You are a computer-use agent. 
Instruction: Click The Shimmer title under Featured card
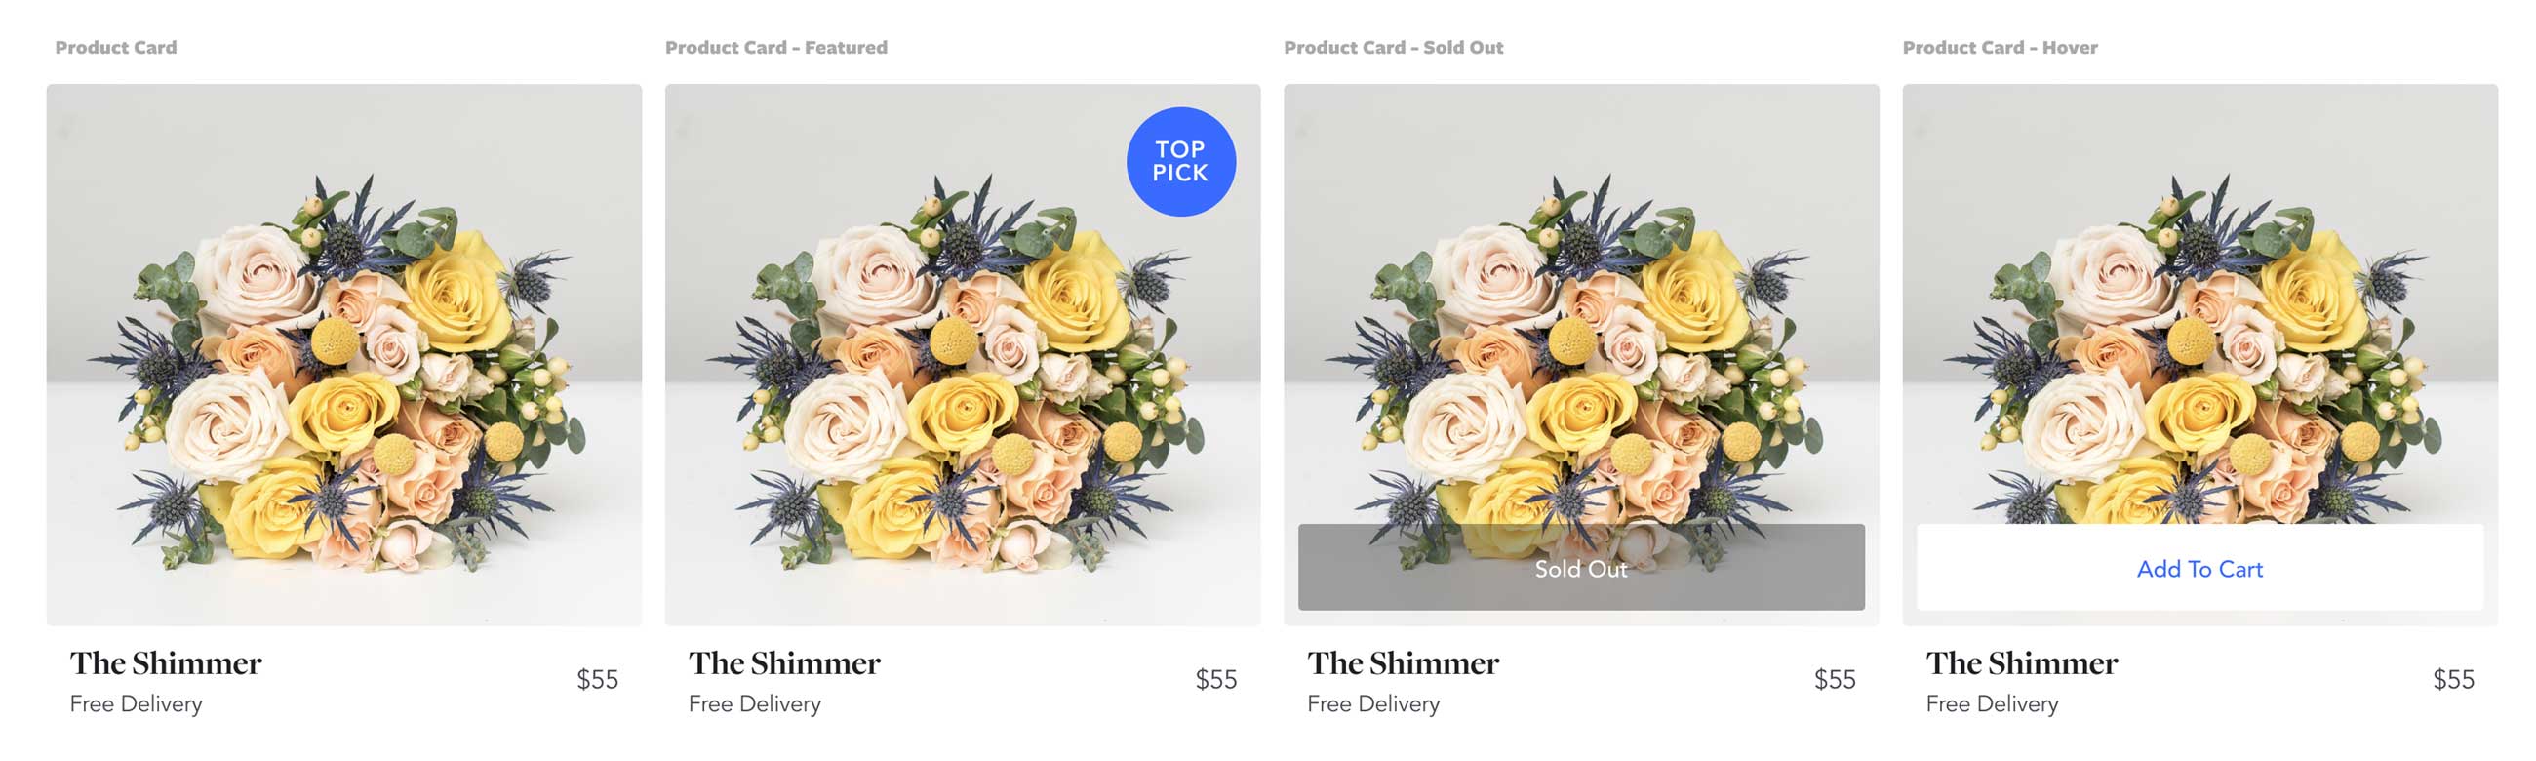784,663
